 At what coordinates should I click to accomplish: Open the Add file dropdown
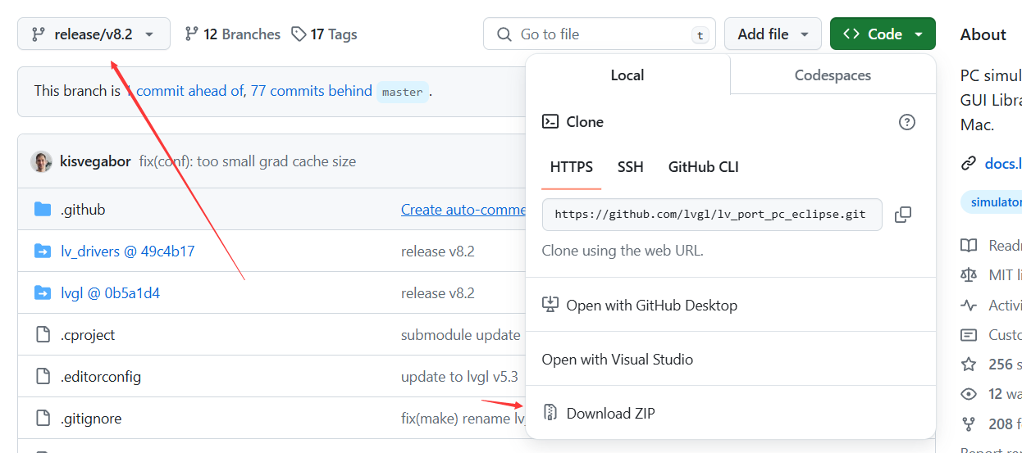click(x=773, y=34)
